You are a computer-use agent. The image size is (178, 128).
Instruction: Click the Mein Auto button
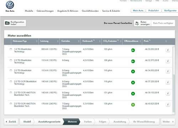coord(138,11)
